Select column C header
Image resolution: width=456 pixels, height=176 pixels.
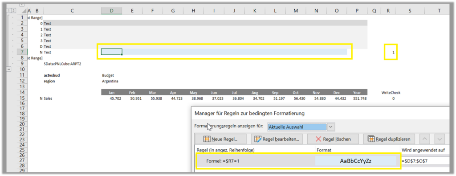point(72,11)
